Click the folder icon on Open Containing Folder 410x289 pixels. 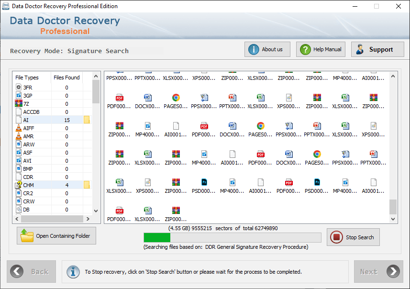pyautogui.click(x=27, y=235)
